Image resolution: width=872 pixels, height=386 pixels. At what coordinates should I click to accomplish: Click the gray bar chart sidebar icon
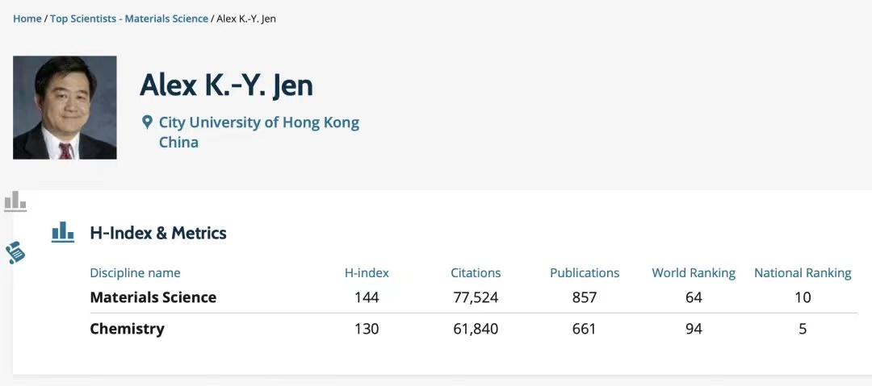pos(15,201)
